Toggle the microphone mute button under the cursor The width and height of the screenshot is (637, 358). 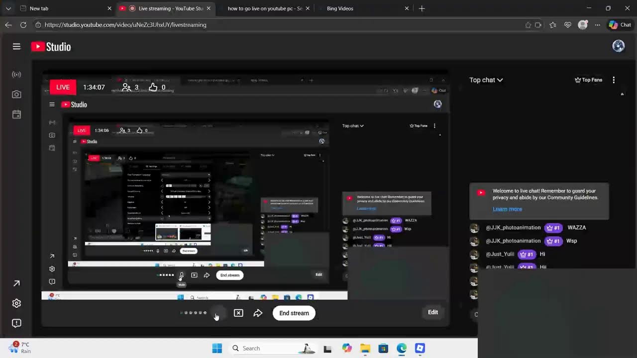(x=218, y=313)
